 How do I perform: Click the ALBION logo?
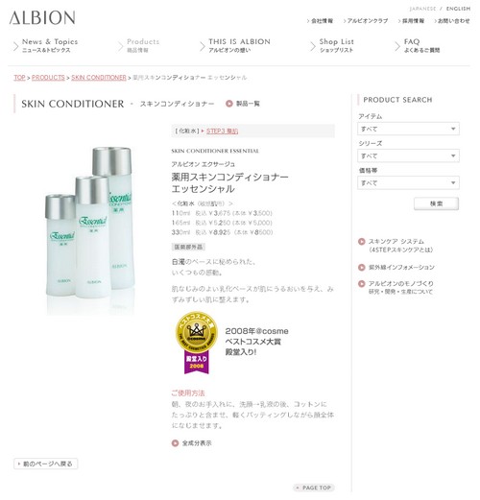pos(42,17)
